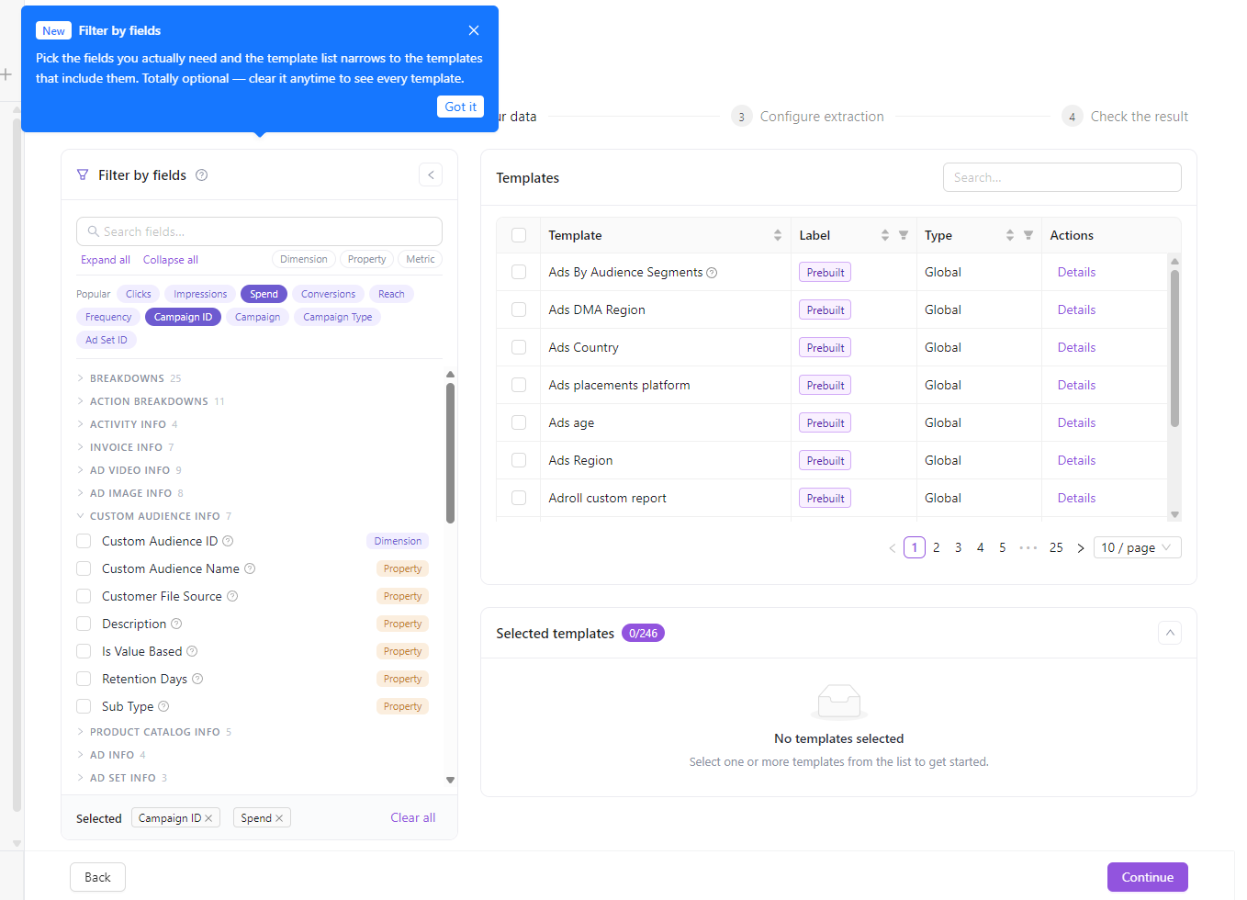Check the Custom Audience ID field

coord(84,541)
